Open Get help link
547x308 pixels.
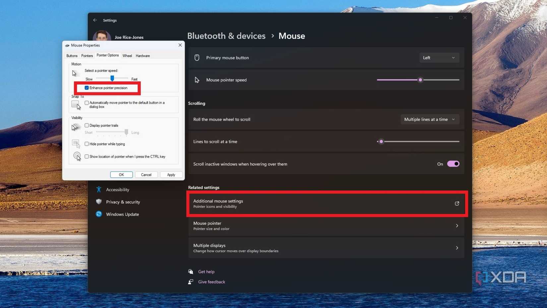[206, 271]
